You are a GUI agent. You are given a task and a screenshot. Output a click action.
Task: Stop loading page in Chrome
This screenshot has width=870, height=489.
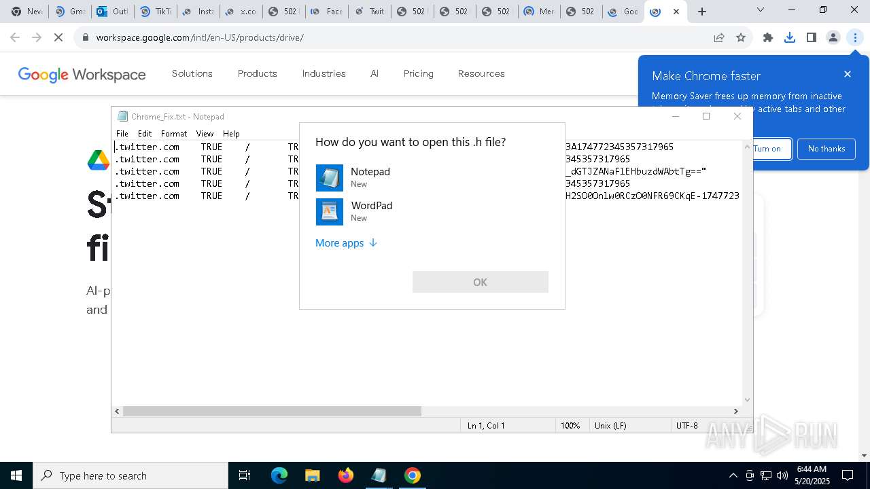coord(58,37)
